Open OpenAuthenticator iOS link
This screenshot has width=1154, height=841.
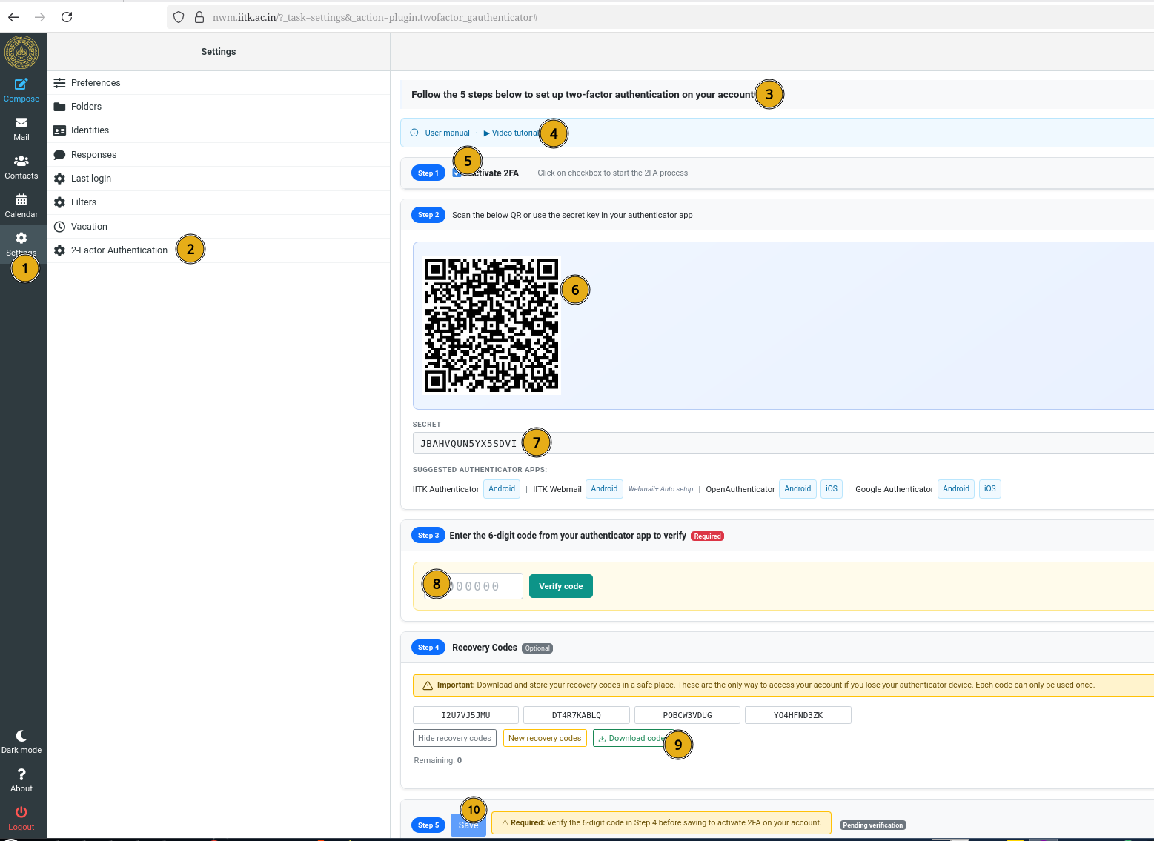tap(832, 489)
